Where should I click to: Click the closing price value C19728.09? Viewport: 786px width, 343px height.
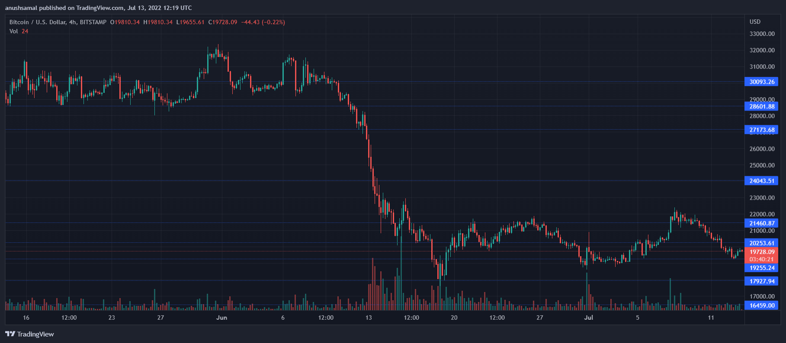click(x=223, y=22)
